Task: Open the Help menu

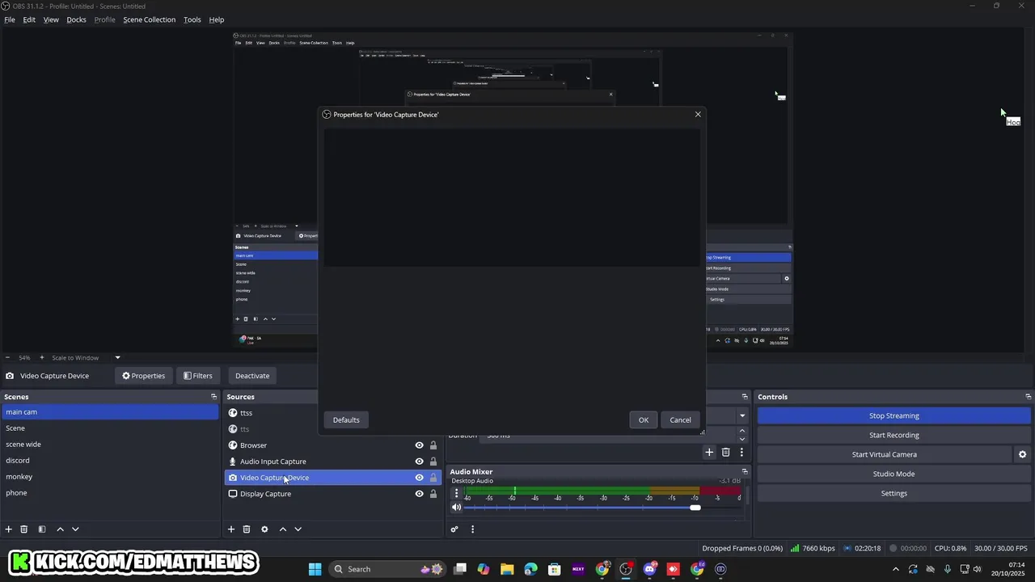Action: [216, 19]
